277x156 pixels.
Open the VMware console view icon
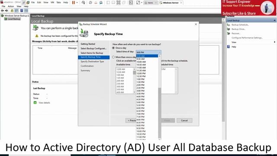[x=131, y=3]
